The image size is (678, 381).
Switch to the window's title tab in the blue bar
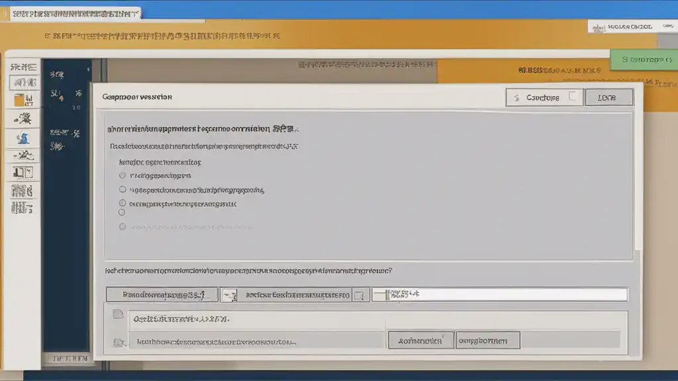[x=75, y=14]
